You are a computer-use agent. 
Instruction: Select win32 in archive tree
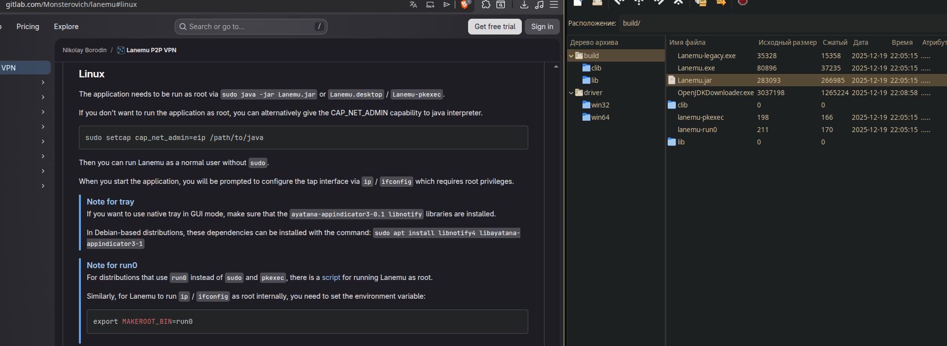600,105
